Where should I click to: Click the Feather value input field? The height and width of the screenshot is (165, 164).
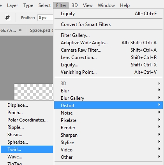pyautogui.click(x=45, y=18)
